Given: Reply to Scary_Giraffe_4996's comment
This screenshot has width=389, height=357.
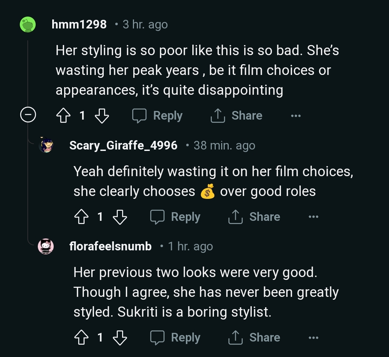Looking at the screenshot, I should click(x=175, y=217).
